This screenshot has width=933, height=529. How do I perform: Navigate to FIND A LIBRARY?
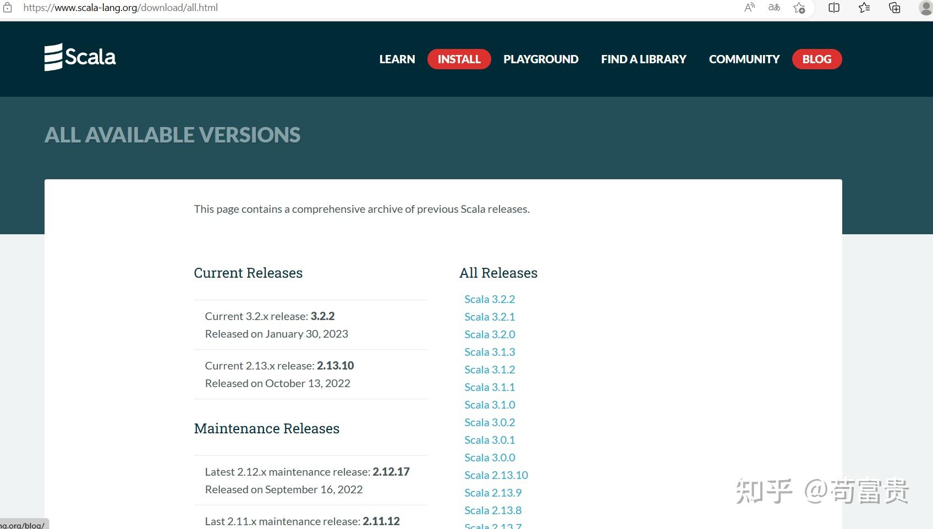click(x=644, y=59)
